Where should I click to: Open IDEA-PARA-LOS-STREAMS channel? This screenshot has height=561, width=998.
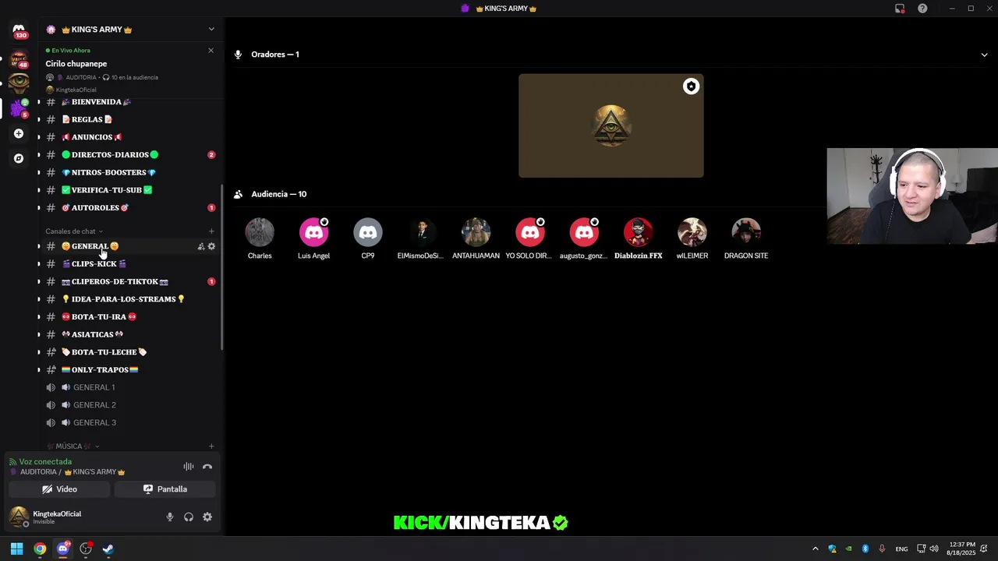(x=130, y=299)
